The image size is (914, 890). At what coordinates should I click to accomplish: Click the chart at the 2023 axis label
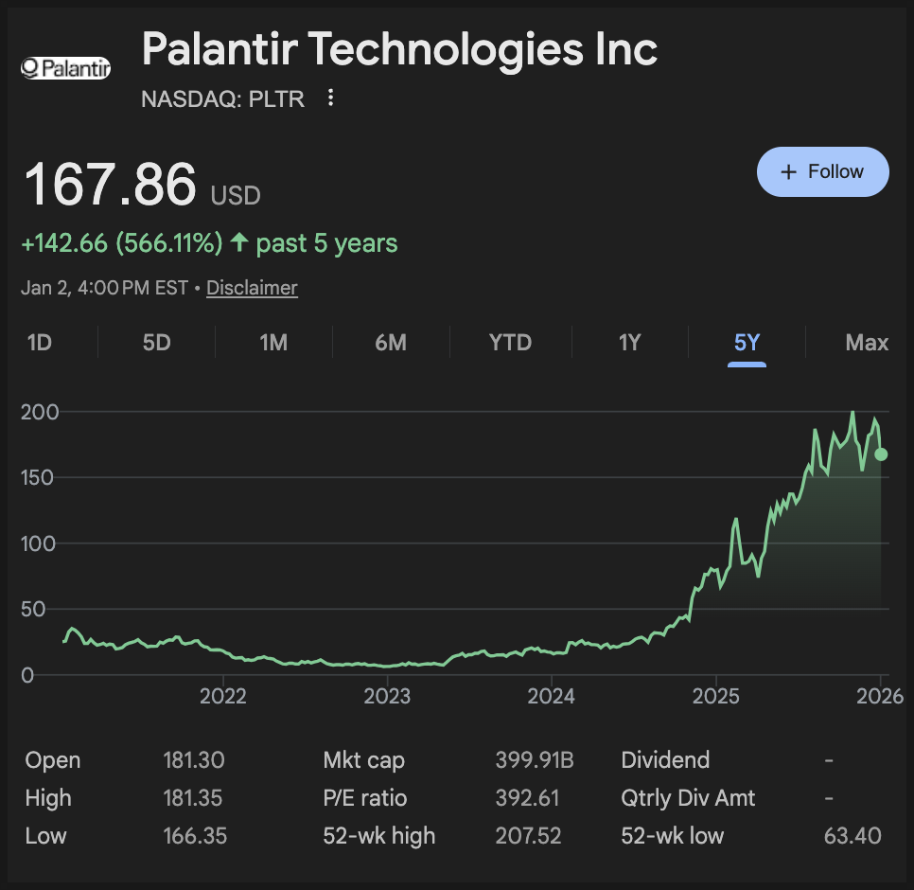point(387,697)
